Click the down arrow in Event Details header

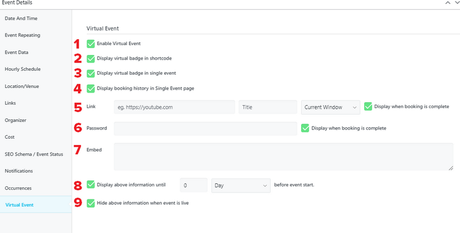coord(456,3)
